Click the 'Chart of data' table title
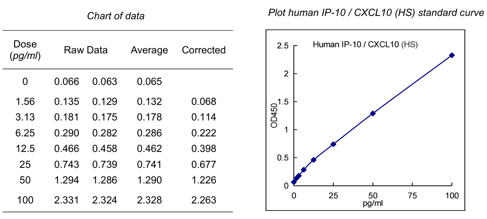 coord(116,16)
